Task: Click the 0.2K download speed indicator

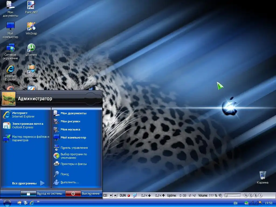Action: pyautogui.click(x=146, y=195)
